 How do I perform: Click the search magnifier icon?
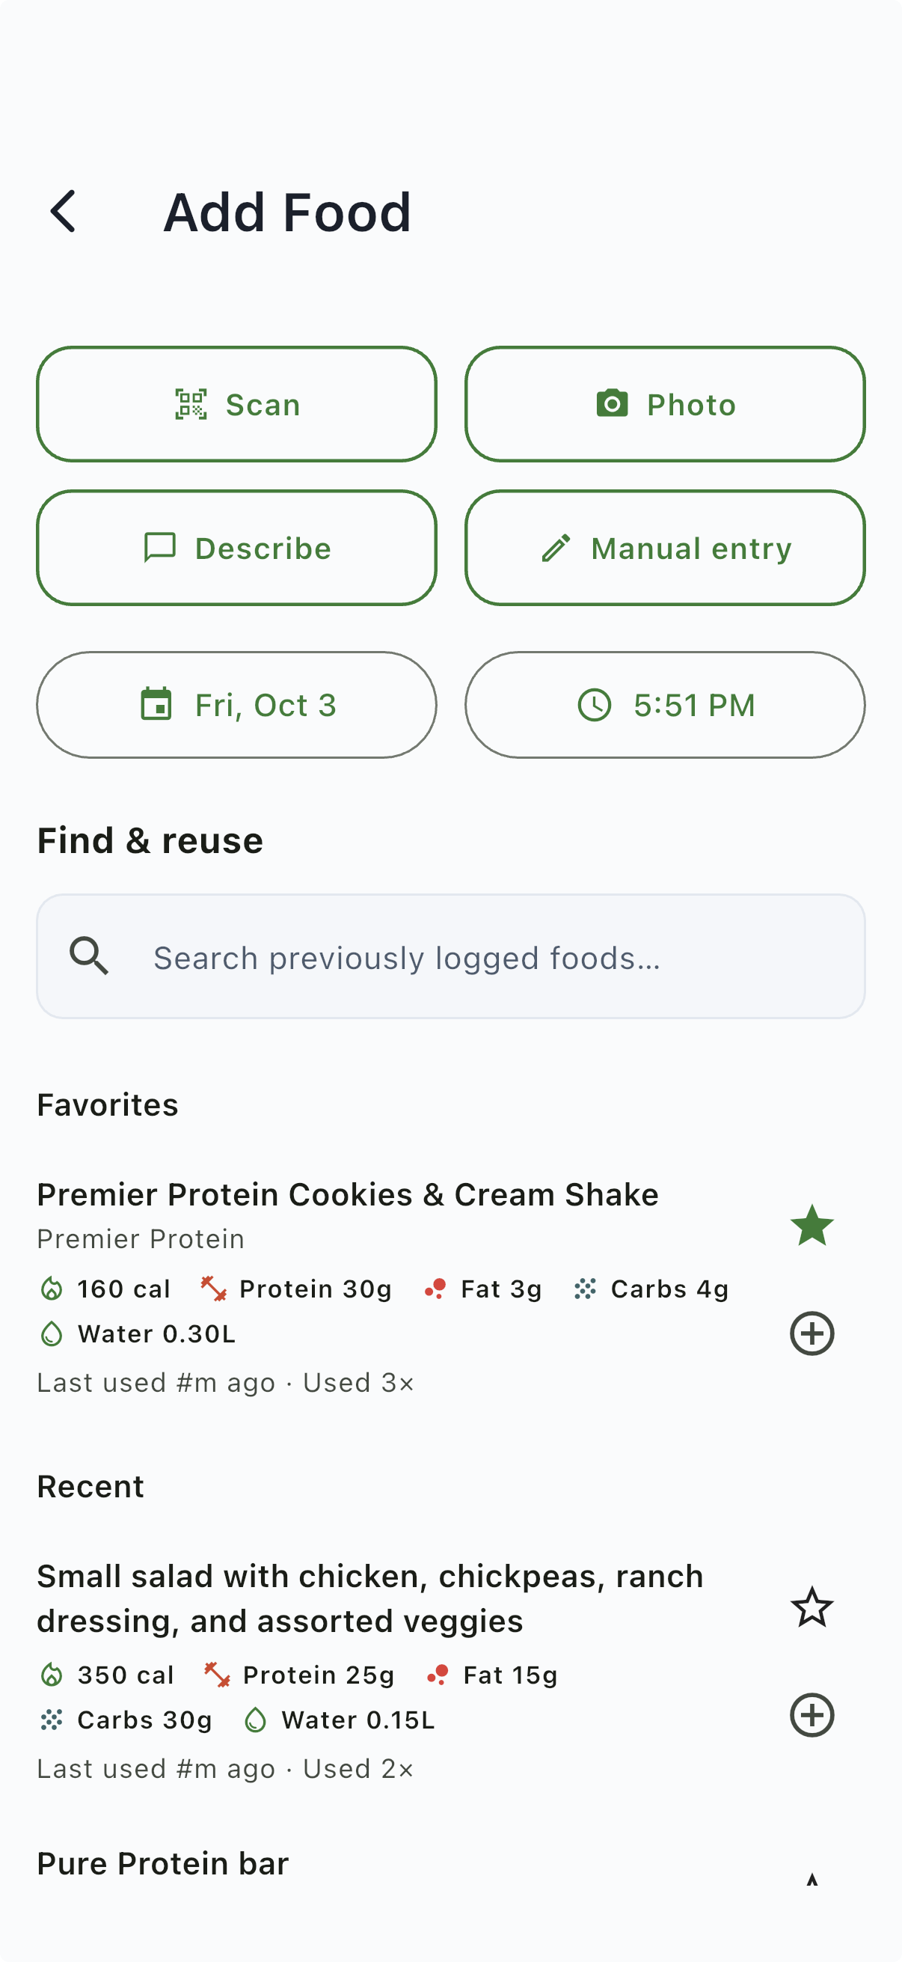89,956
